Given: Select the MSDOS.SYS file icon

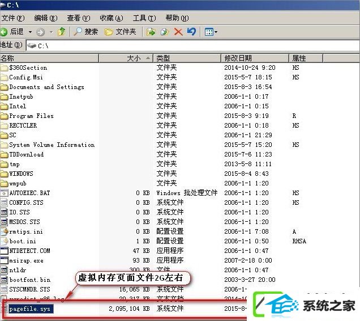Looking at the screenshot, I should coord(4,222).
